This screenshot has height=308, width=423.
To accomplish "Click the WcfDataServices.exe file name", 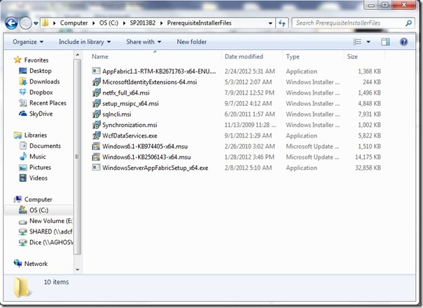I will tap(130, 135).
